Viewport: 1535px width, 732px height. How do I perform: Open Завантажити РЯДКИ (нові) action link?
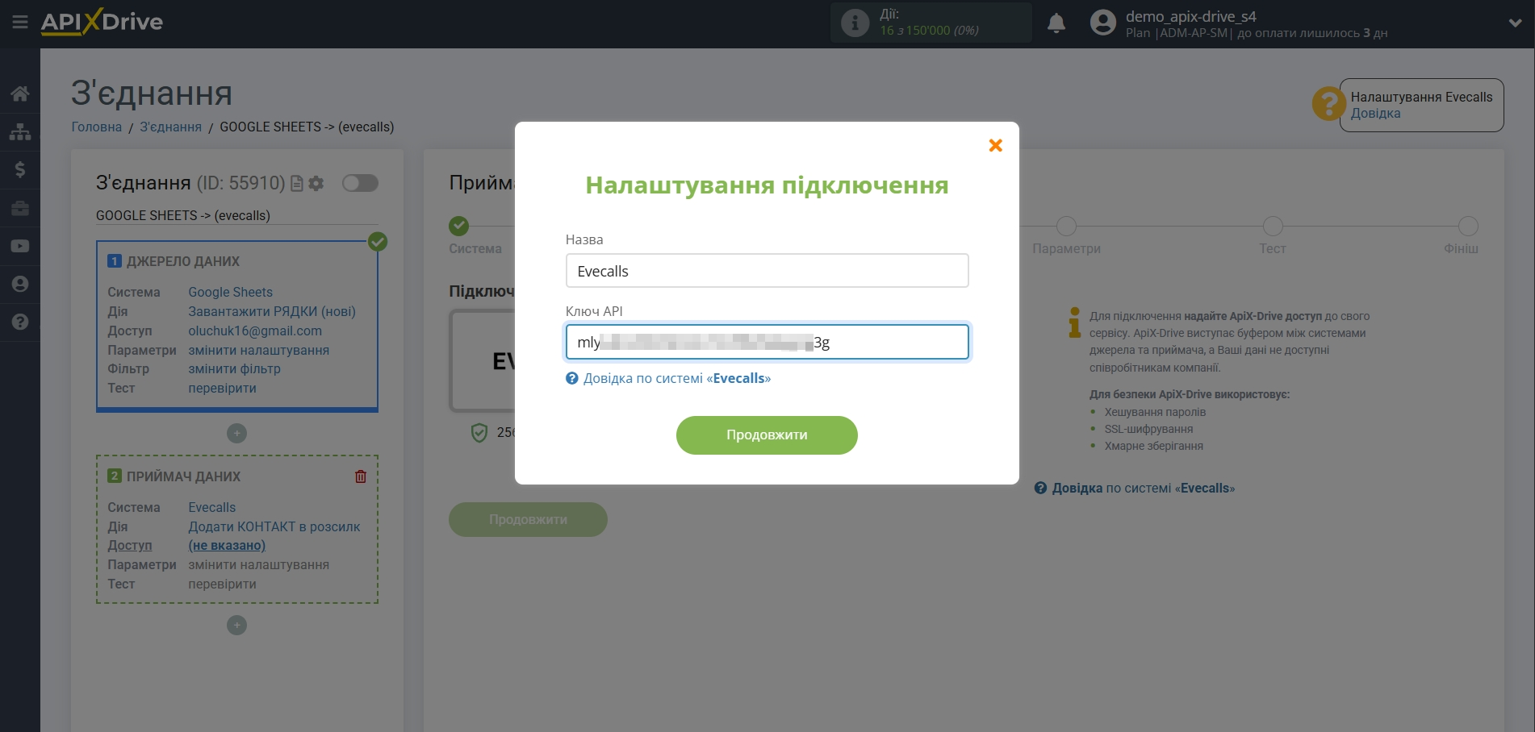click(272, 311)
